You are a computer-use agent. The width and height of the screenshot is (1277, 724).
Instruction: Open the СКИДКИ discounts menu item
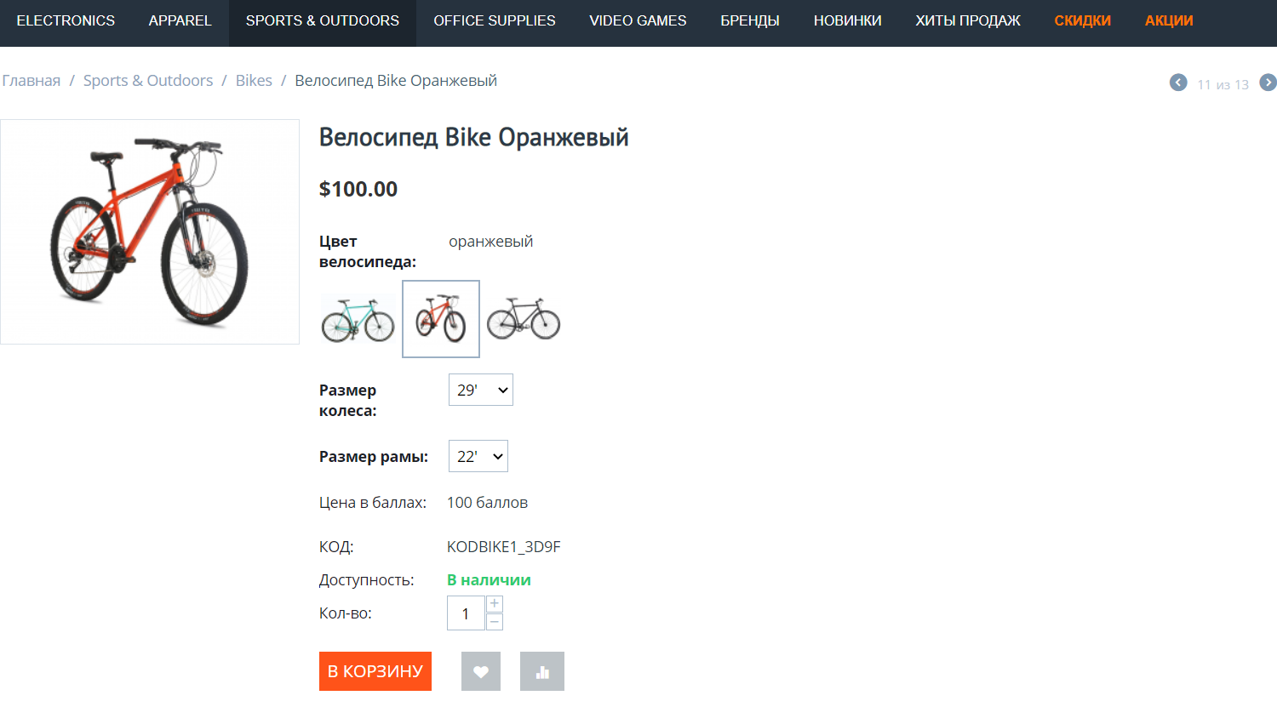[1082, 20]
